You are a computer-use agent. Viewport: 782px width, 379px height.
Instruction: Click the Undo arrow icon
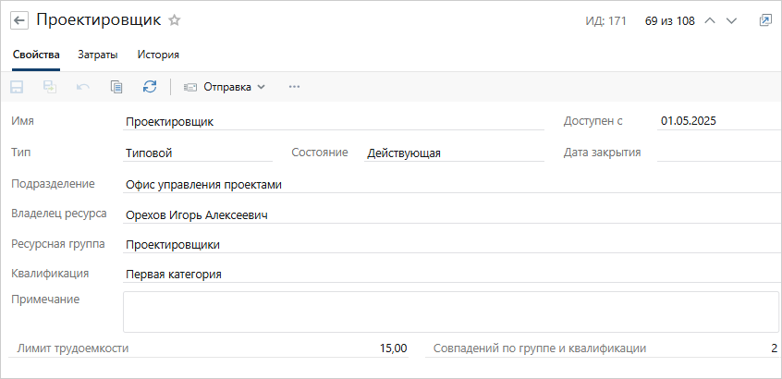83,87
